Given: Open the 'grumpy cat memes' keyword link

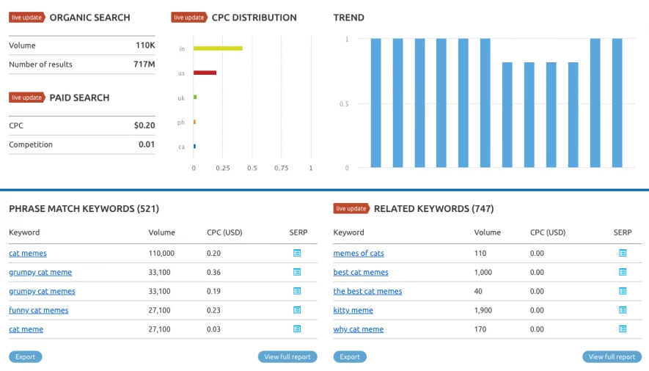Looking at the screenshot, I should coord(42,291).
